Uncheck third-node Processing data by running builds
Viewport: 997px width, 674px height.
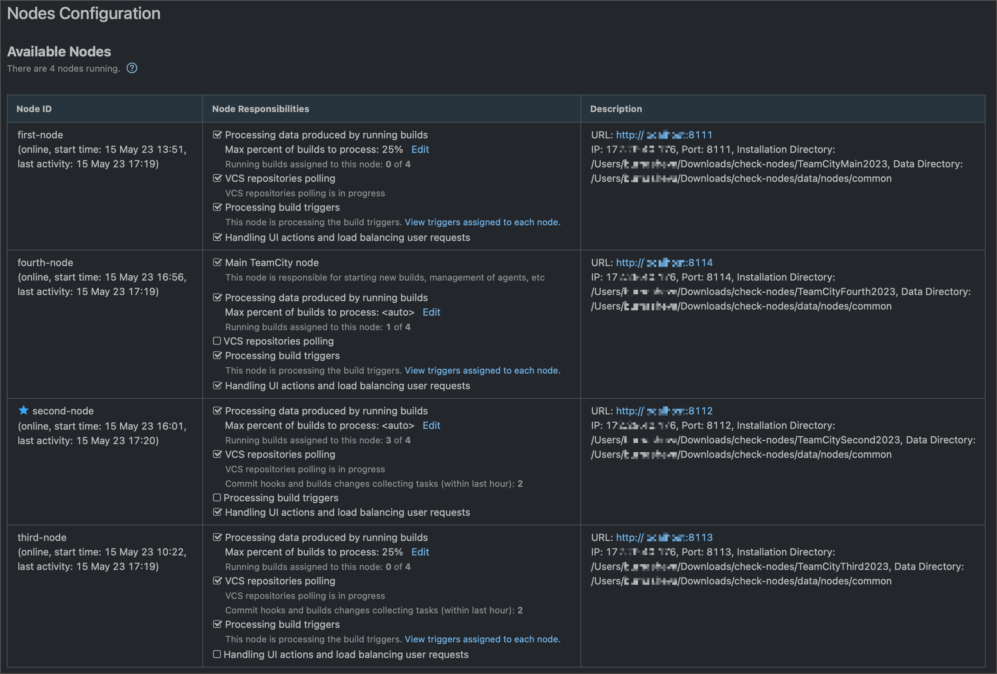pyautogui.click(x=217, y=537)
